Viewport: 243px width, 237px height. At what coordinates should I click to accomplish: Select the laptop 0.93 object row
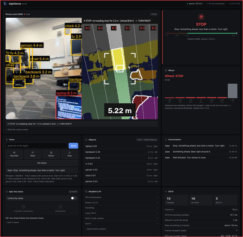click(121, 146)
